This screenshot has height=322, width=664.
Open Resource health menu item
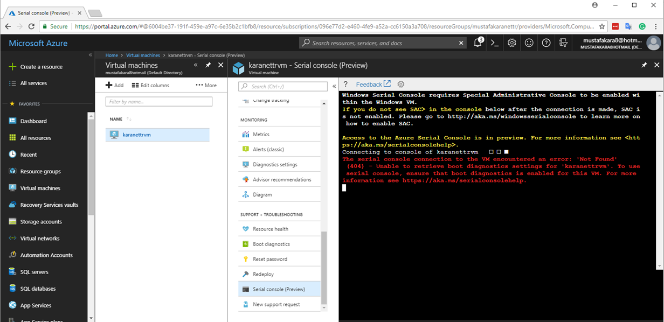tap(279, 229)
